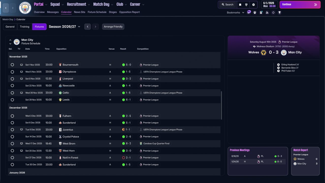Viewport: 325px width, 183px height.
Task: Select the 1/24/26 previous meeting row
Action: pyautogui.click(x=258, y=162)
